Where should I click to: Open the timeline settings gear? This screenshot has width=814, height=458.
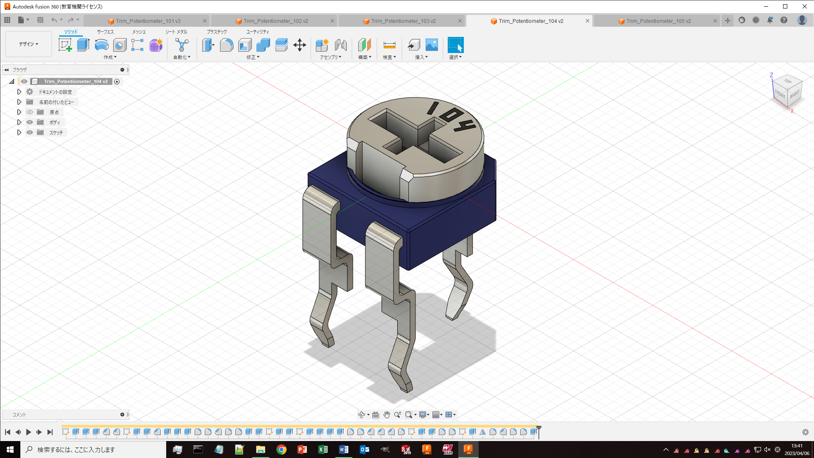[805, 432]
